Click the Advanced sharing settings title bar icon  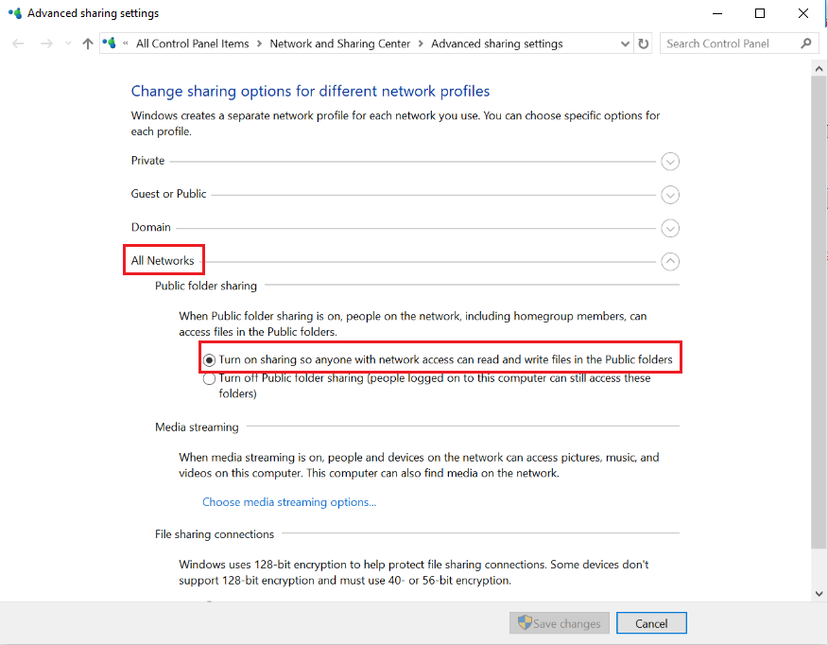tap(15, 13)
